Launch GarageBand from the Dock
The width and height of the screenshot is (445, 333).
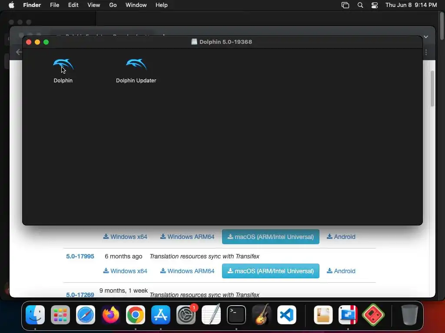pyautogui.click(x=261, y=315)
